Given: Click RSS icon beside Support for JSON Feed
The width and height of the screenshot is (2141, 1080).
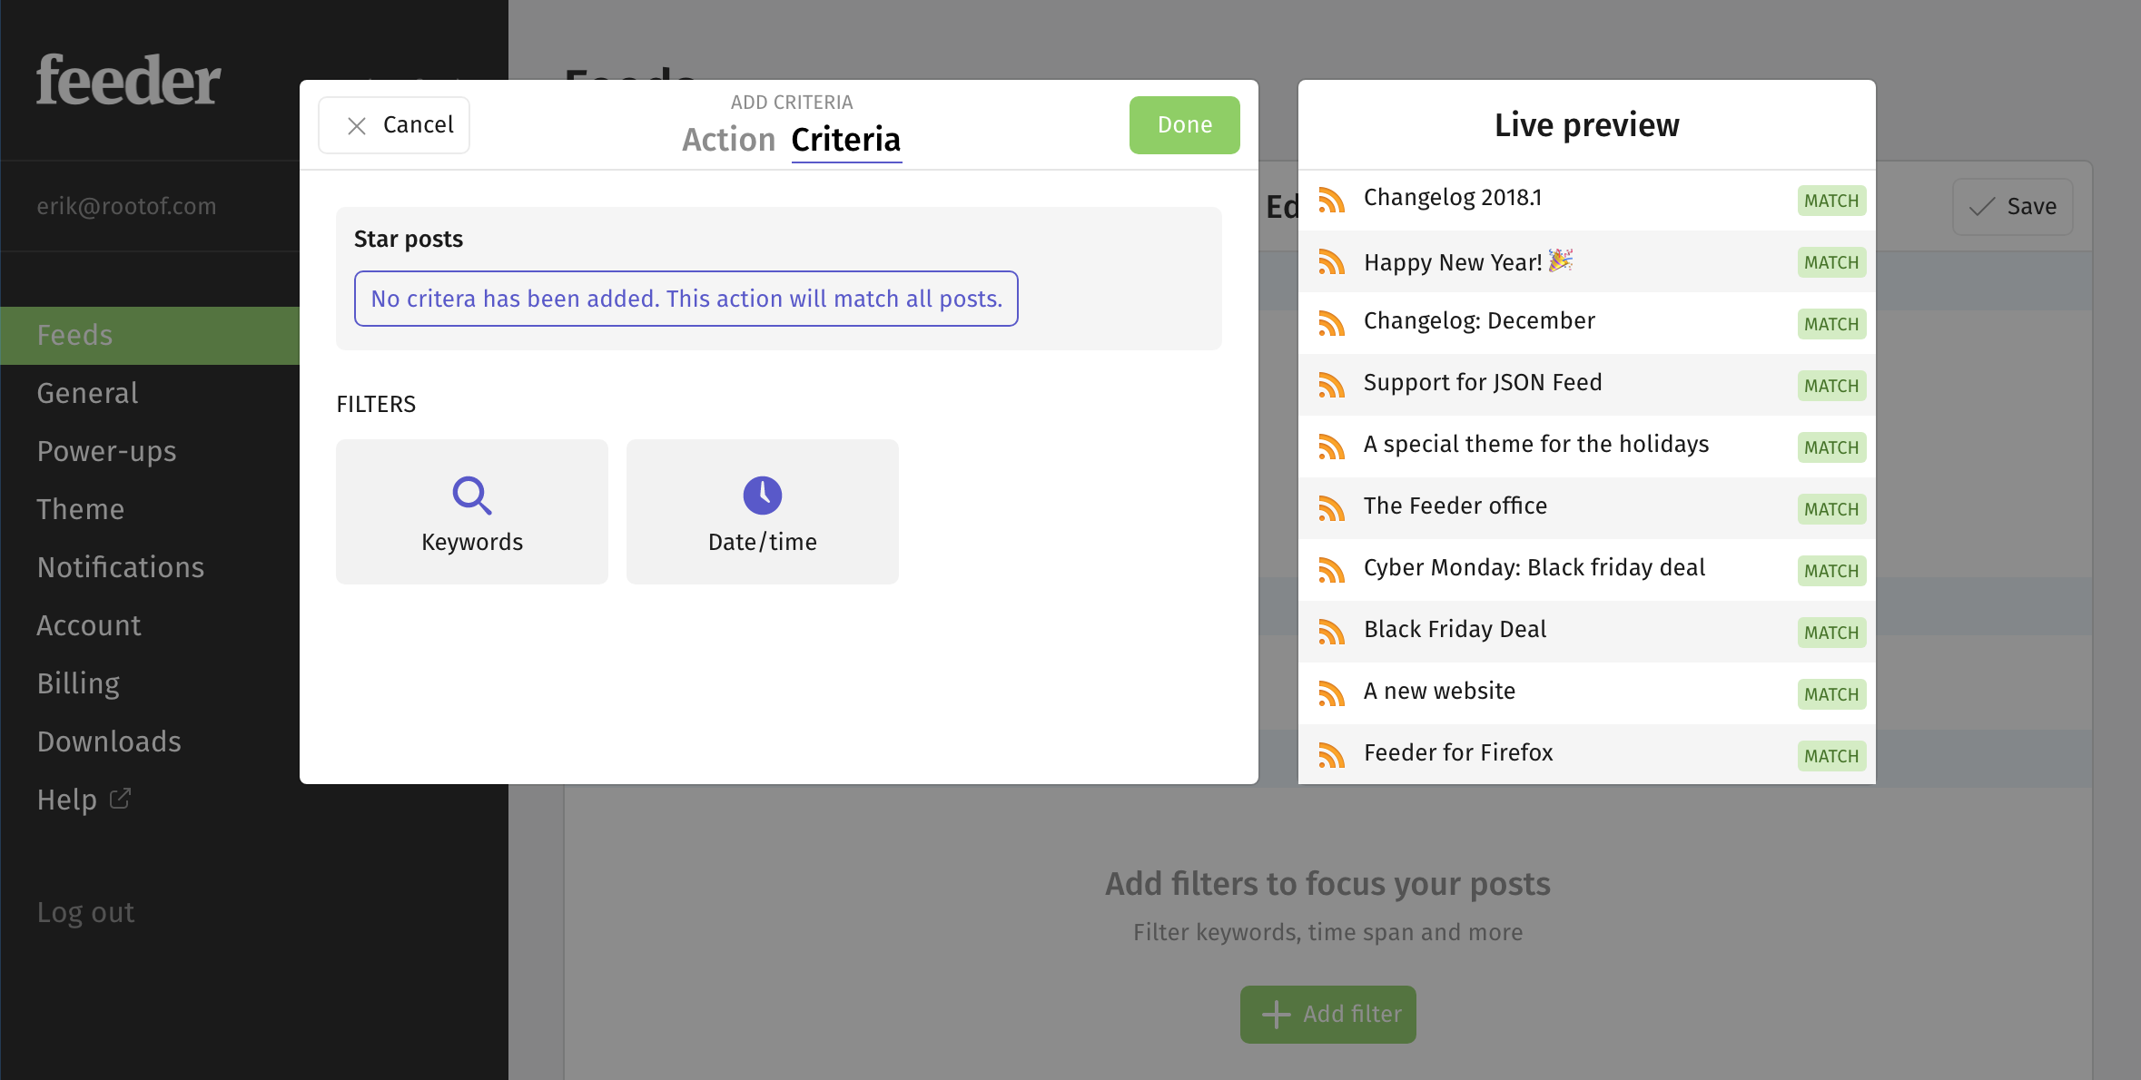Looking at the screenshot, I should (1331, 385).
